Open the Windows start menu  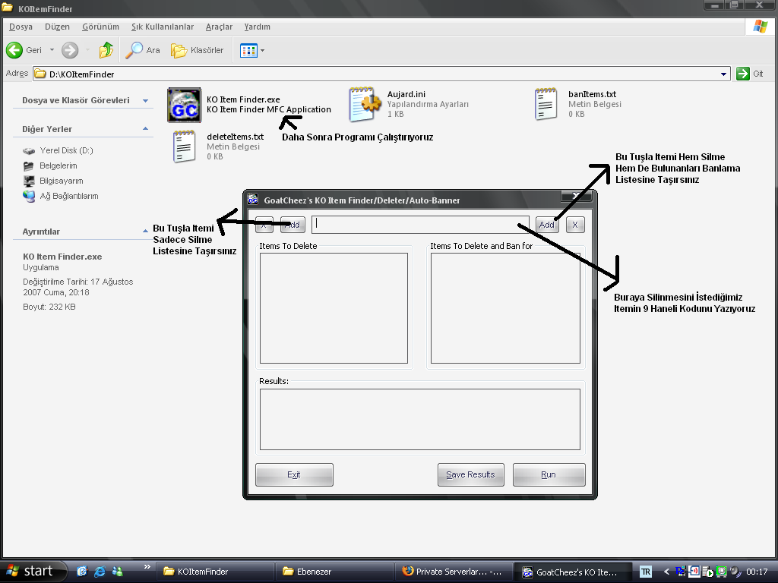pos(33,572)
